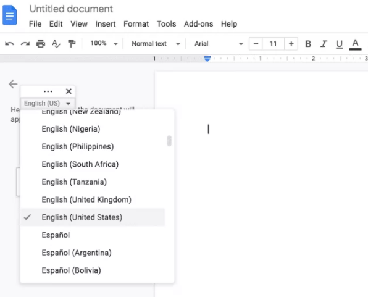Undo the last action

[x=10, y=44]
